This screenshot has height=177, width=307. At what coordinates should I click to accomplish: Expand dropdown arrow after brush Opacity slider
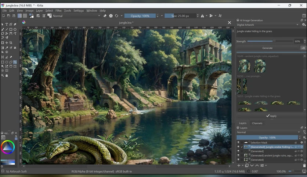[162, 16]
